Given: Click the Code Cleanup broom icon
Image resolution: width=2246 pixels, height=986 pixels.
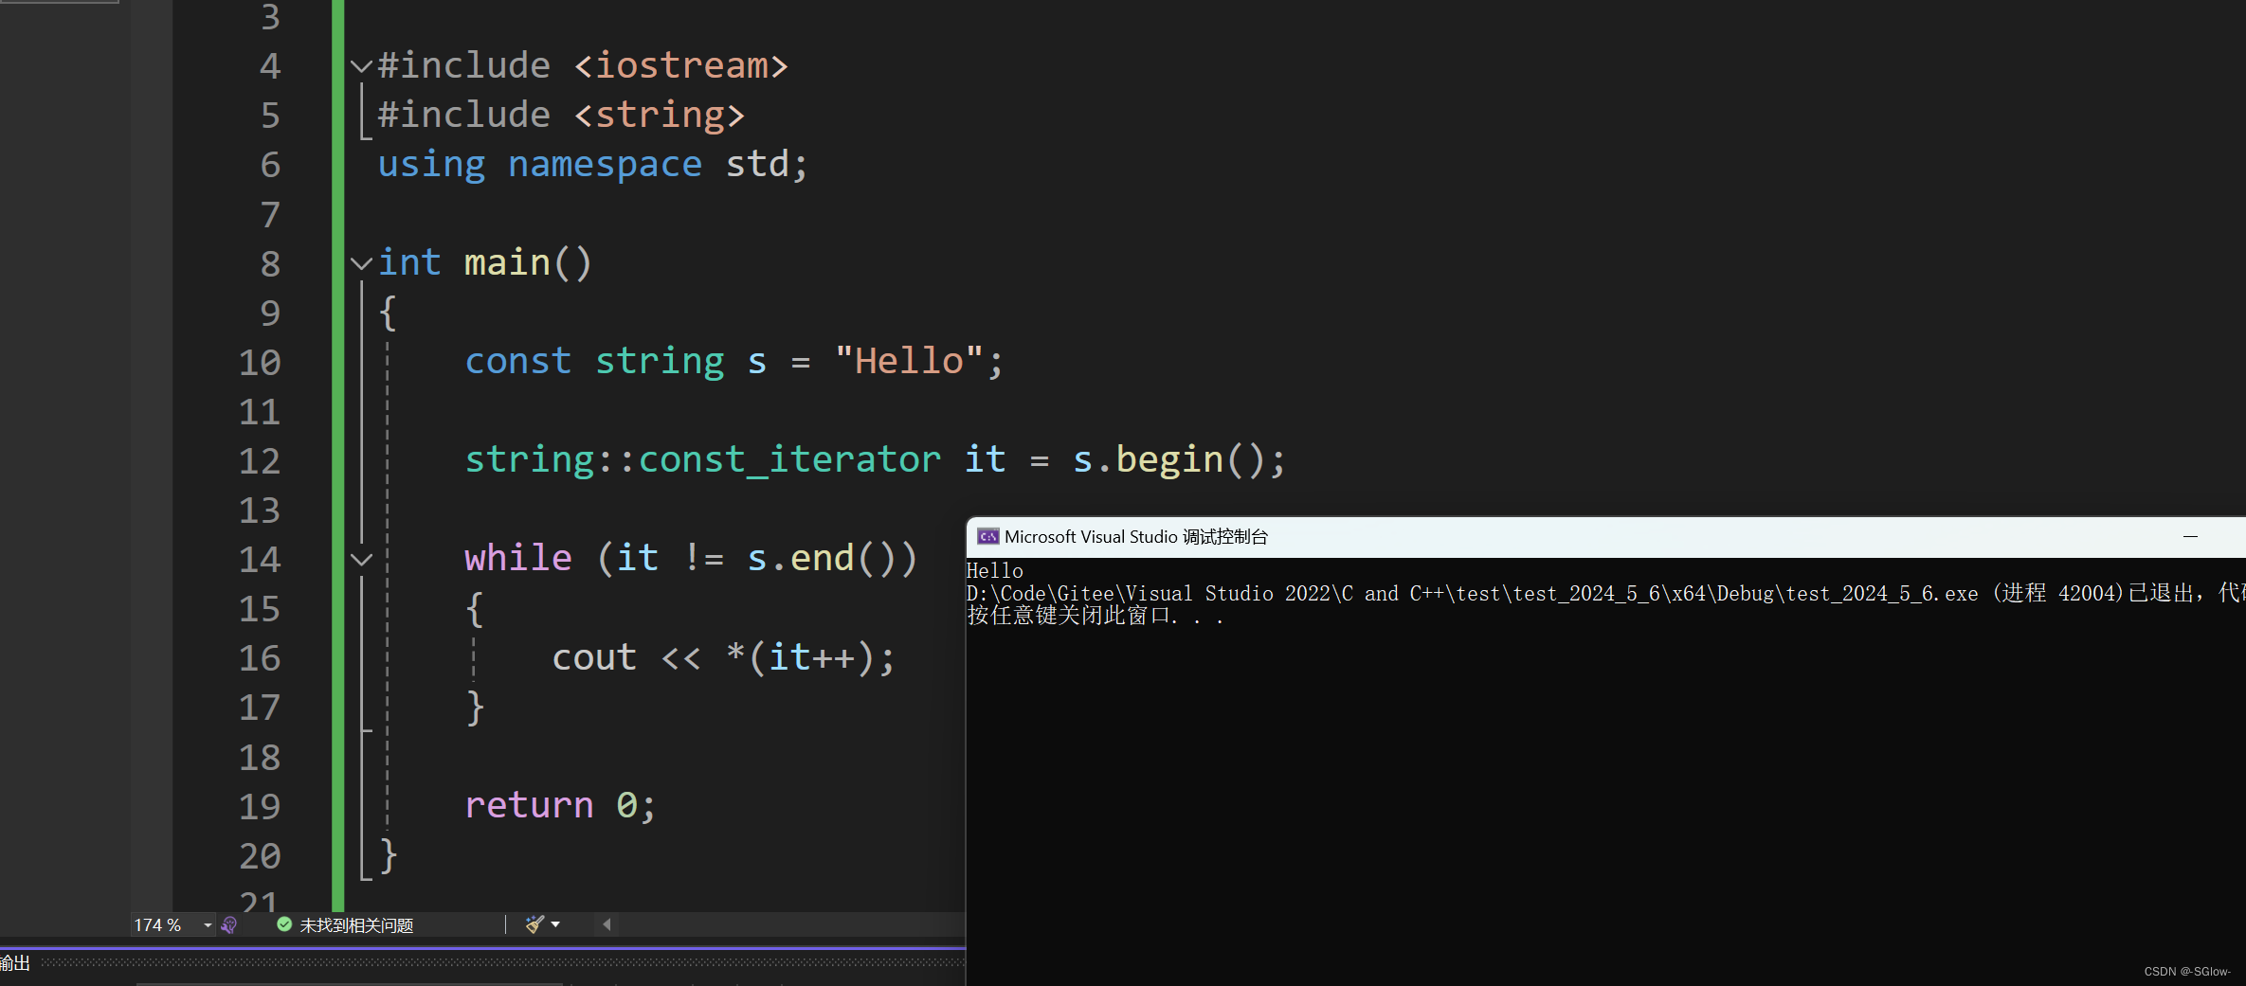Looking at the screenshot, I should point(533,924).
